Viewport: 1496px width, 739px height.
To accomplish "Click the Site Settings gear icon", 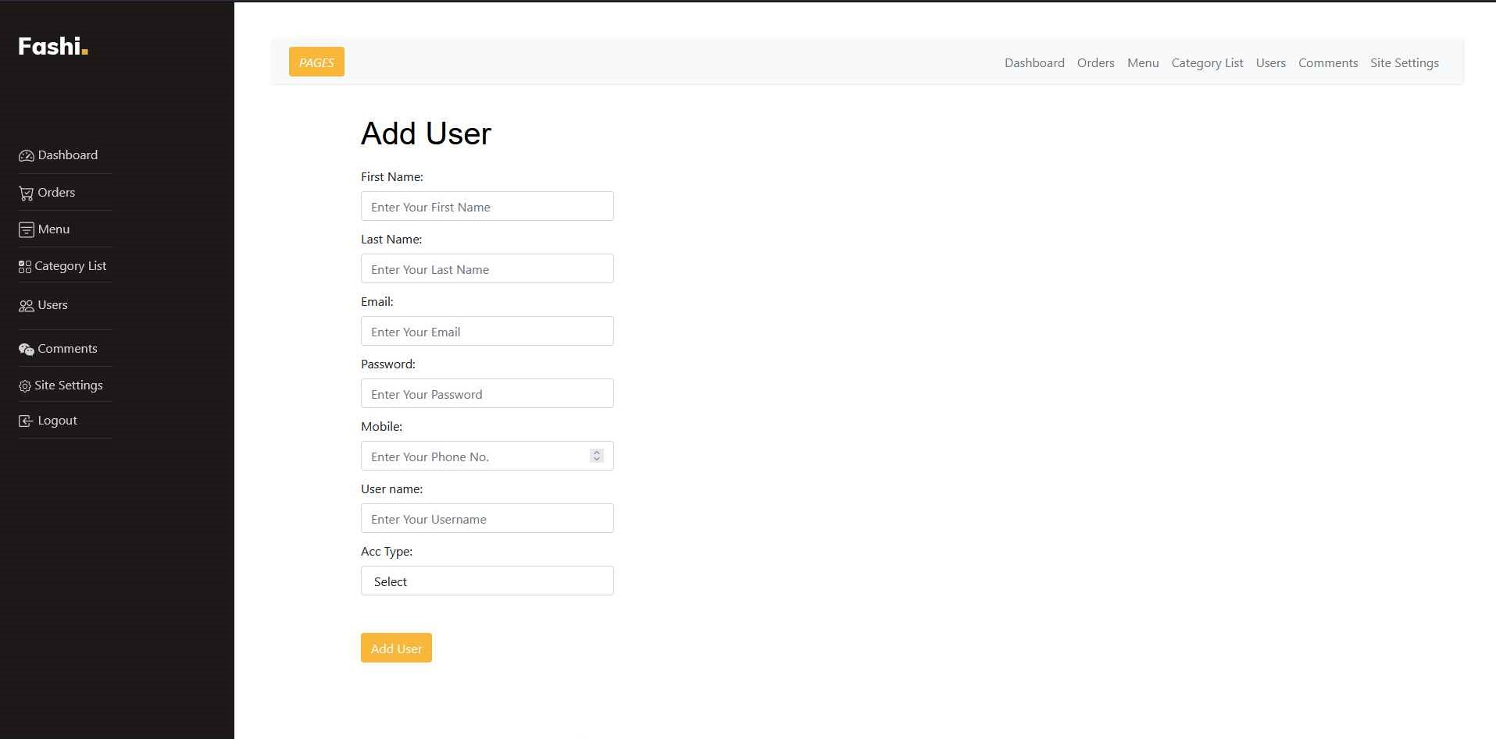I will [25, 386].
